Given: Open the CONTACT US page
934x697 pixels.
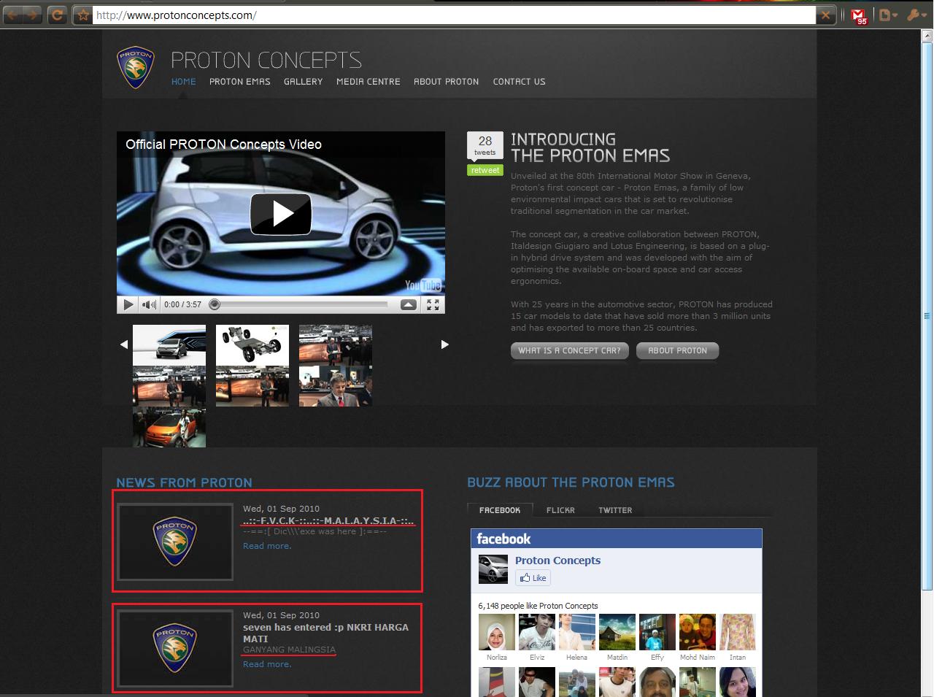Looking at the screenshot, I should [x=520, y=82].
